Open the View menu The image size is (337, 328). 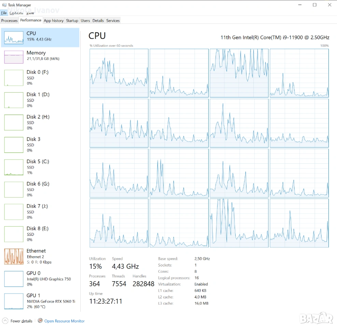30,13
